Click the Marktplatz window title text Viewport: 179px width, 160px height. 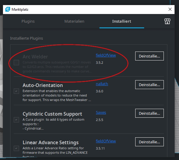click(x=20, y=10)
